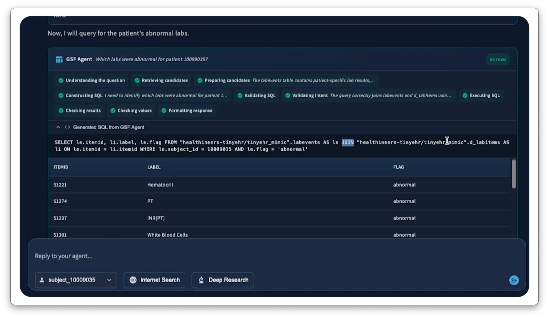Click the microscope icon on Deep Research
This screenshot has width=549, height=318.
(201, 280)
